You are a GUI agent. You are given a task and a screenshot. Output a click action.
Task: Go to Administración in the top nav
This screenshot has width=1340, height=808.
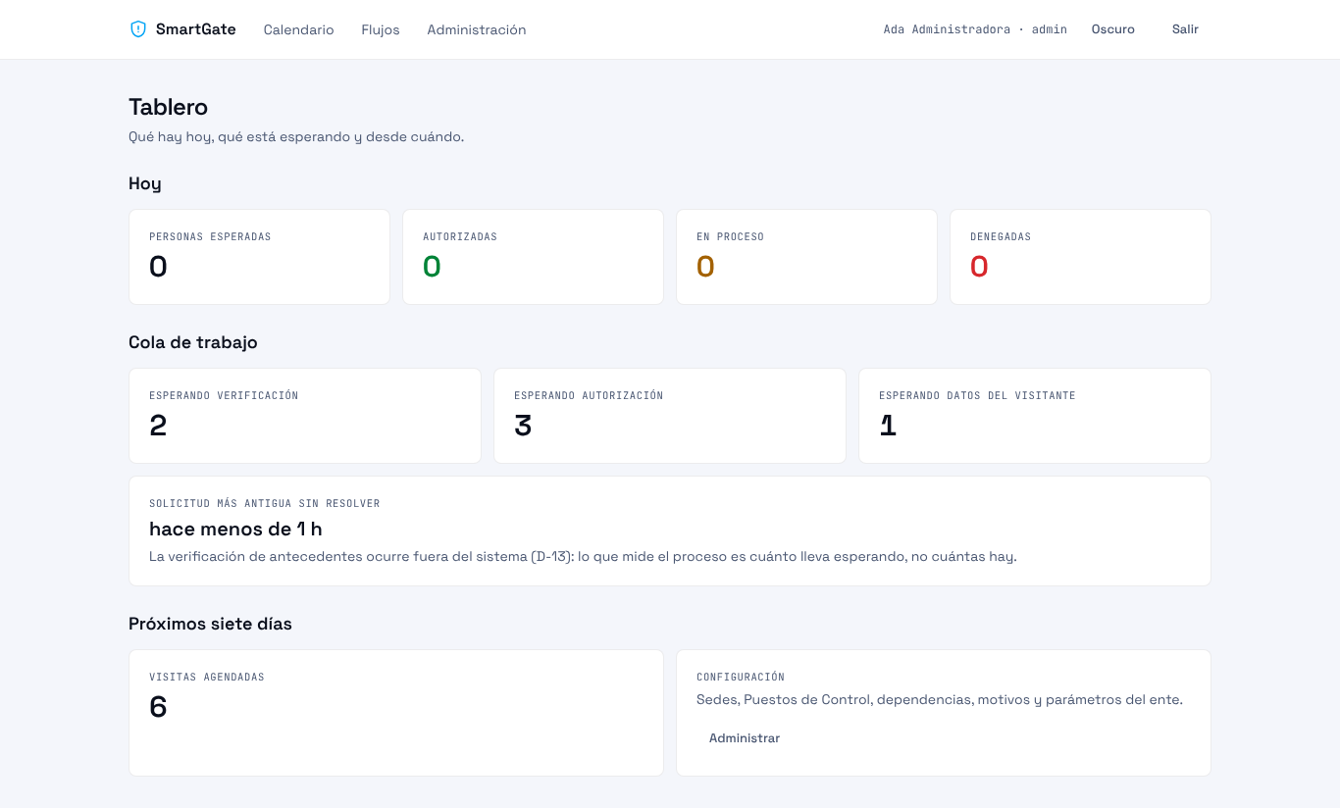tap(477, 29)
